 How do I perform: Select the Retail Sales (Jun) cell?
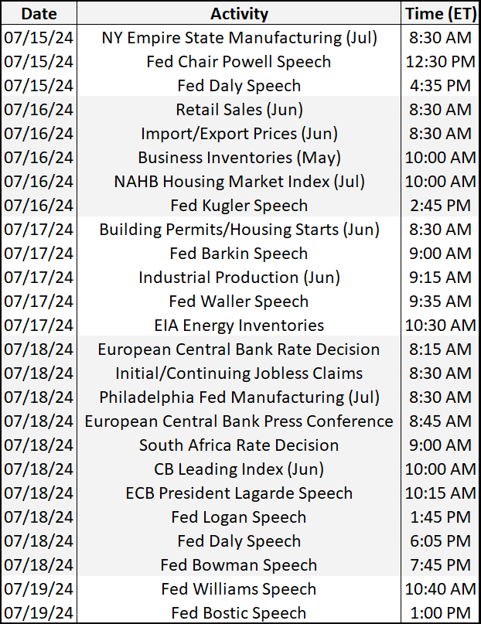click(239, 110)
